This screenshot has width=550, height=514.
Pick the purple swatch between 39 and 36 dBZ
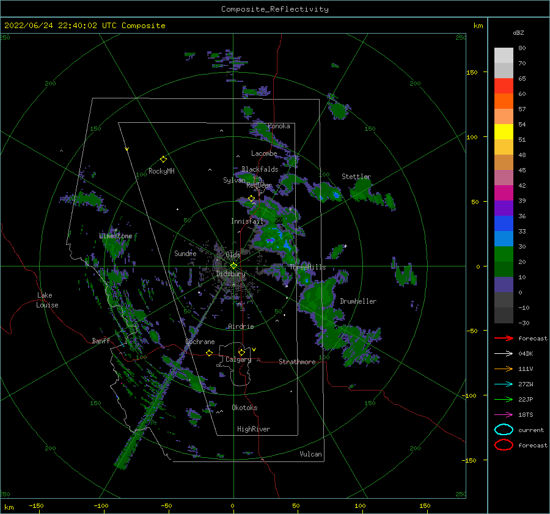point(504,208)
